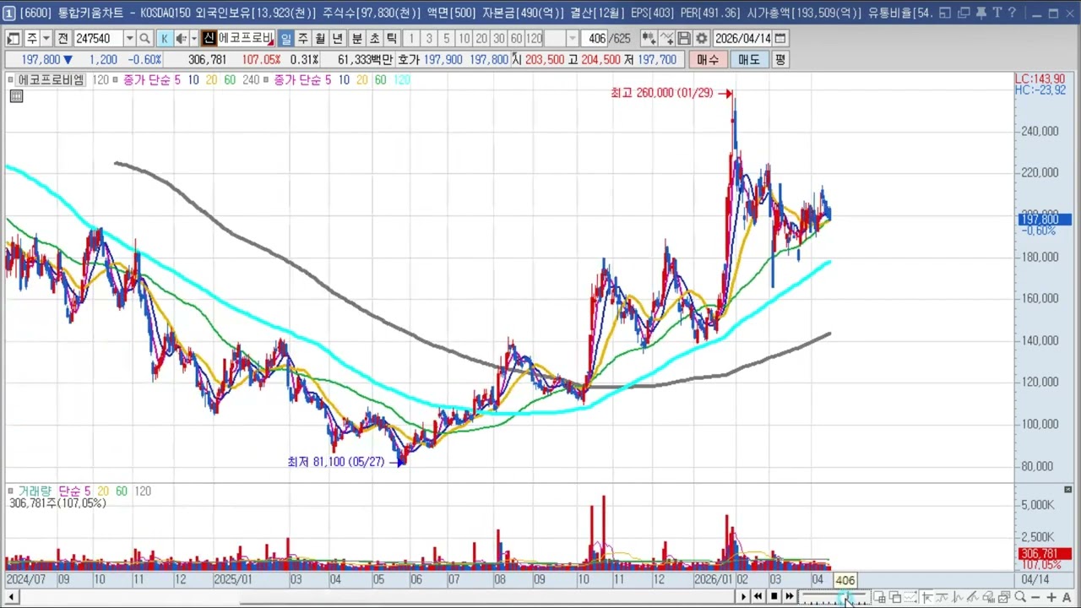Viewport: 1081px width, 608px height.
Task: Select tick 틱 period button
Action: point(392,39)
